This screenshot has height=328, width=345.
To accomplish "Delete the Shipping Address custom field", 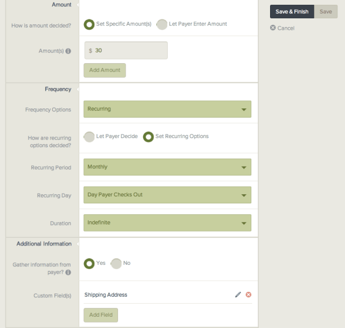I will [x=249, y=295].
